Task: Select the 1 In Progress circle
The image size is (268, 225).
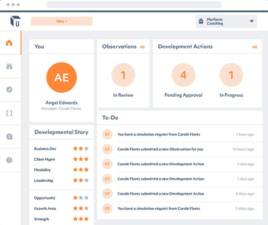Action: (x=231, y=75)
